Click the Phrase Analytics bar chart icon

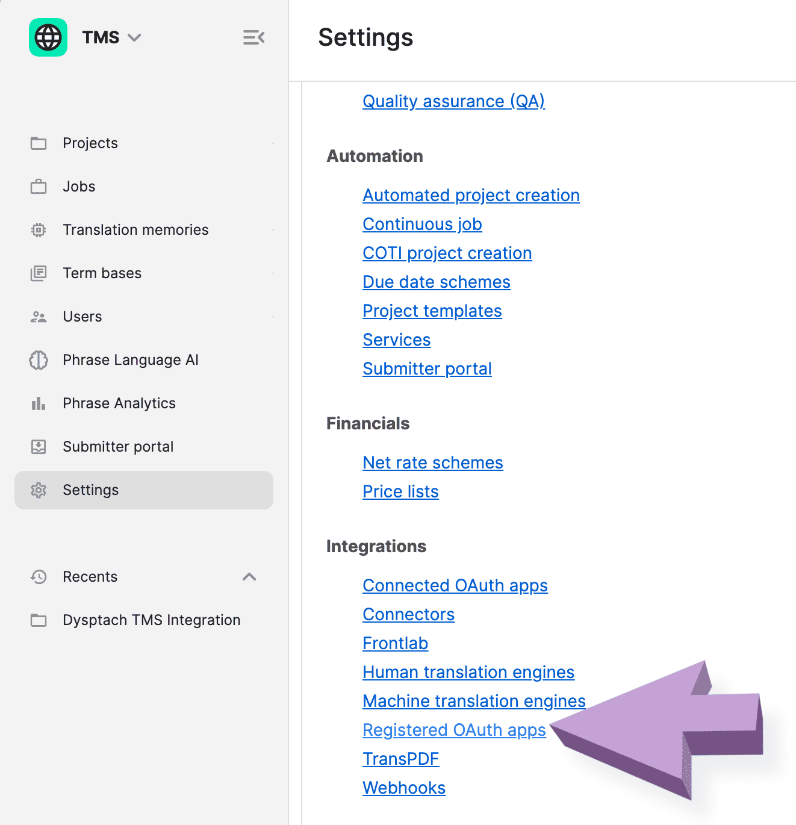point(39,403)
